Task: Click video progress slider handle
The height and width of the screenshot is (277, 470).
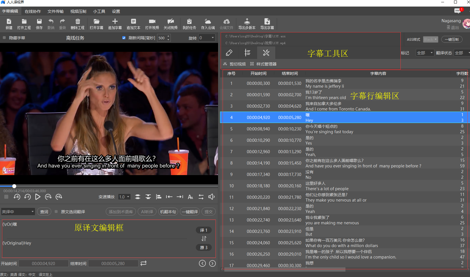Action: click(x=14, y=186)
